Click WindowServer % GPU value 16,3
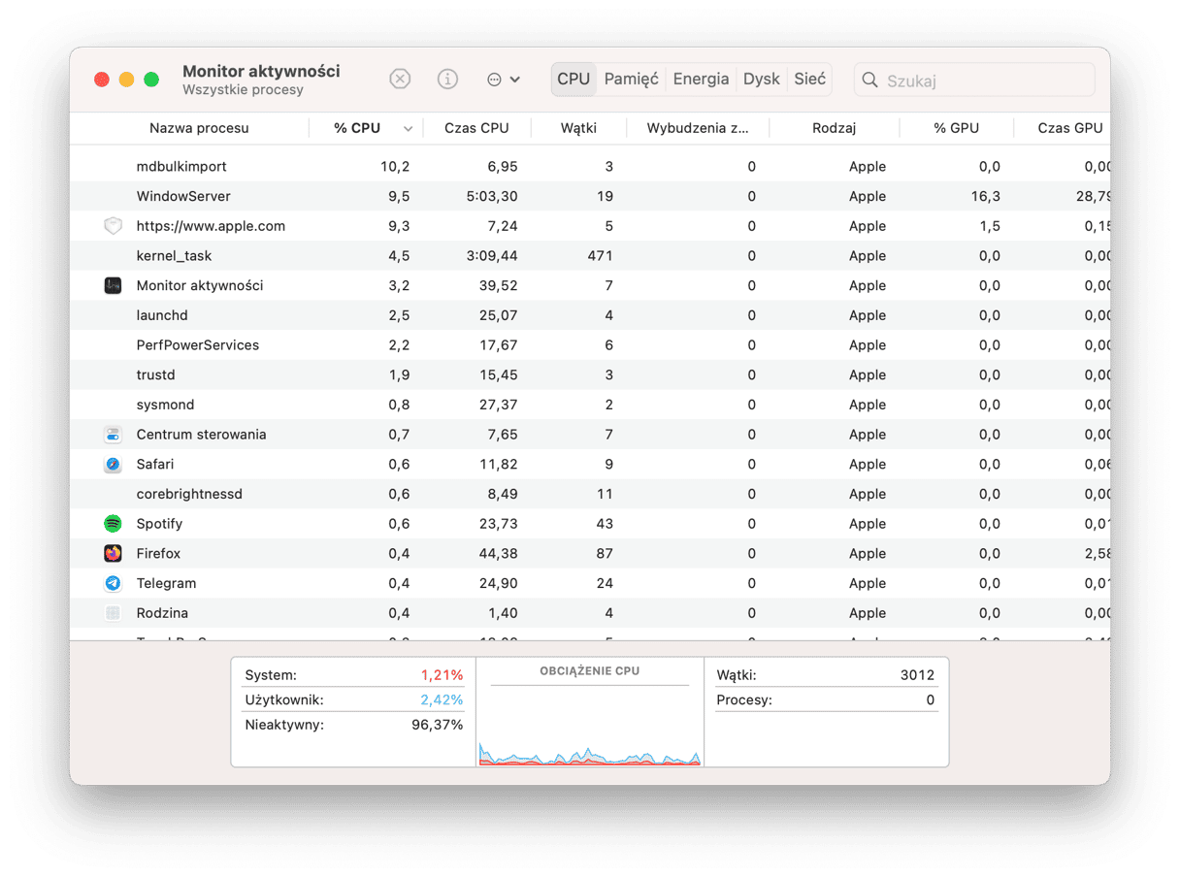1180x877 pixels. pos(985,196)
